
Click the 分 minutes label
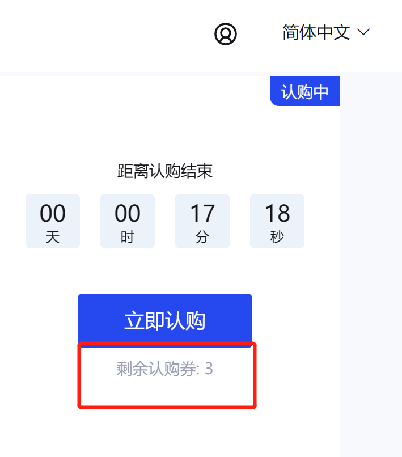point(202,236)
